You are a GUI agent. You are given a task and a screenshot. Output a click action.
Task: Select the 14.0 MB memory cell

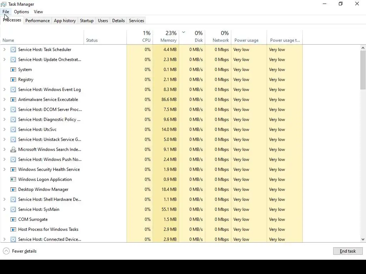click(x=166, y=130)
